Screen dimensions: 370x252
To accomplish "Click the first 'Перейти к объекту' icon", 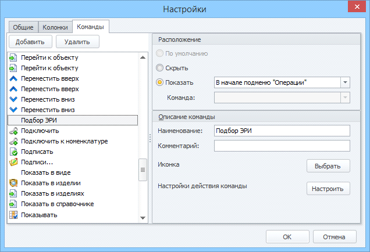I will click(13, 57).
